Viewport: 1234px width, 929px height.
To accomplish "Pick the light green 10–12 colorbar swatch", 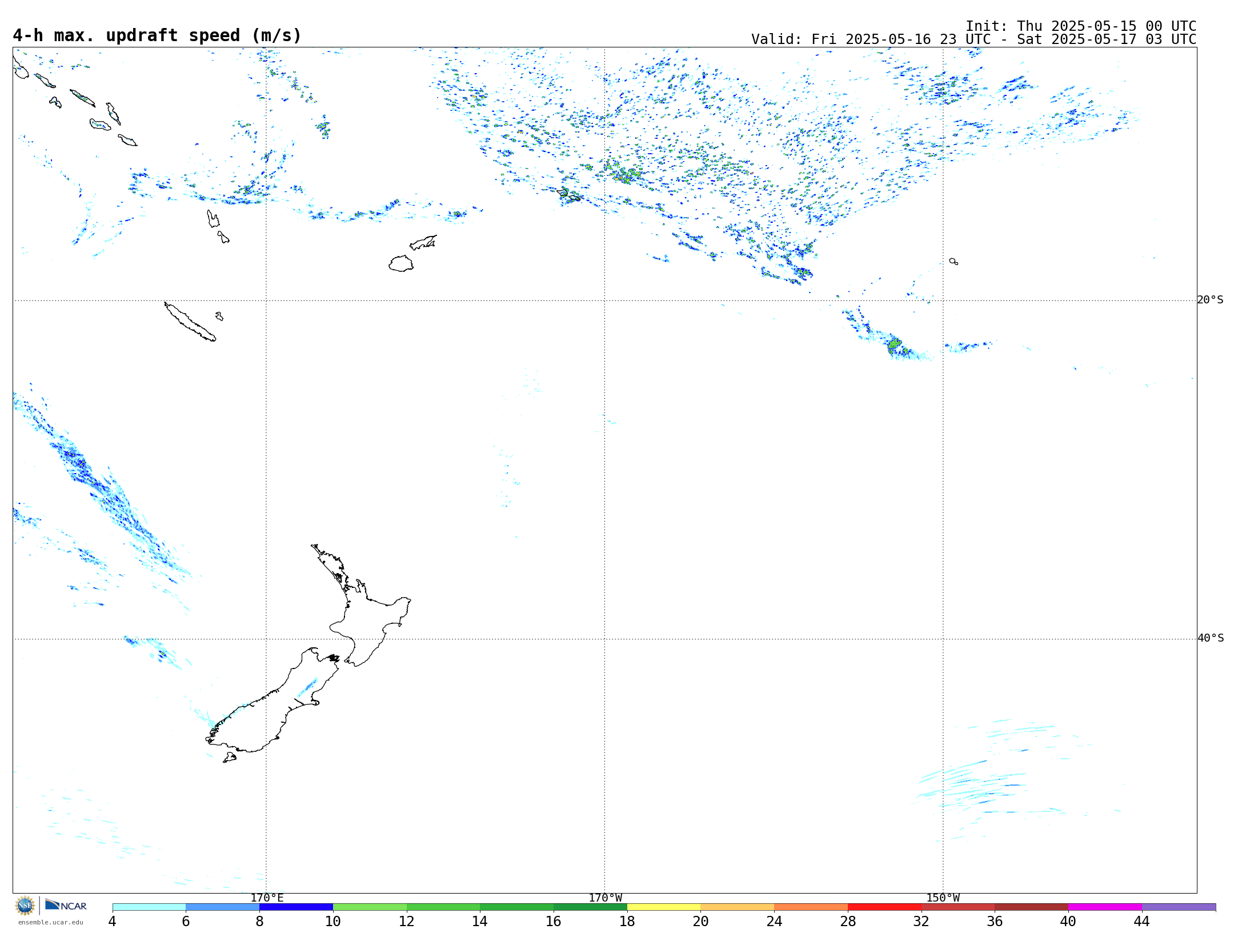I will [370, 907].
